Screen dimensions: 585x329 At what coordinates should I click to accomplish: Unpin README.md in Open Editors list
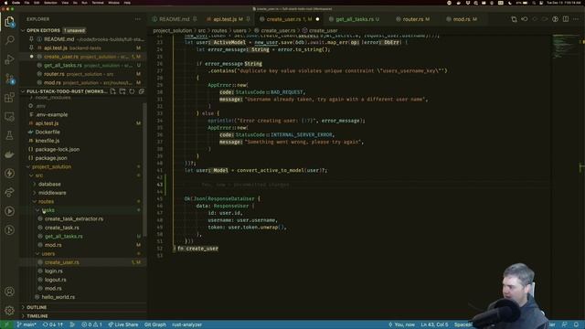point(31,39)
